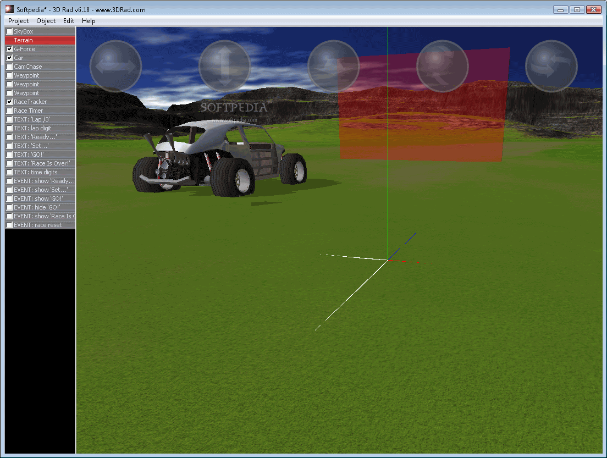
Task: Minimize the 3D Rad window
Action: [561, 10]
